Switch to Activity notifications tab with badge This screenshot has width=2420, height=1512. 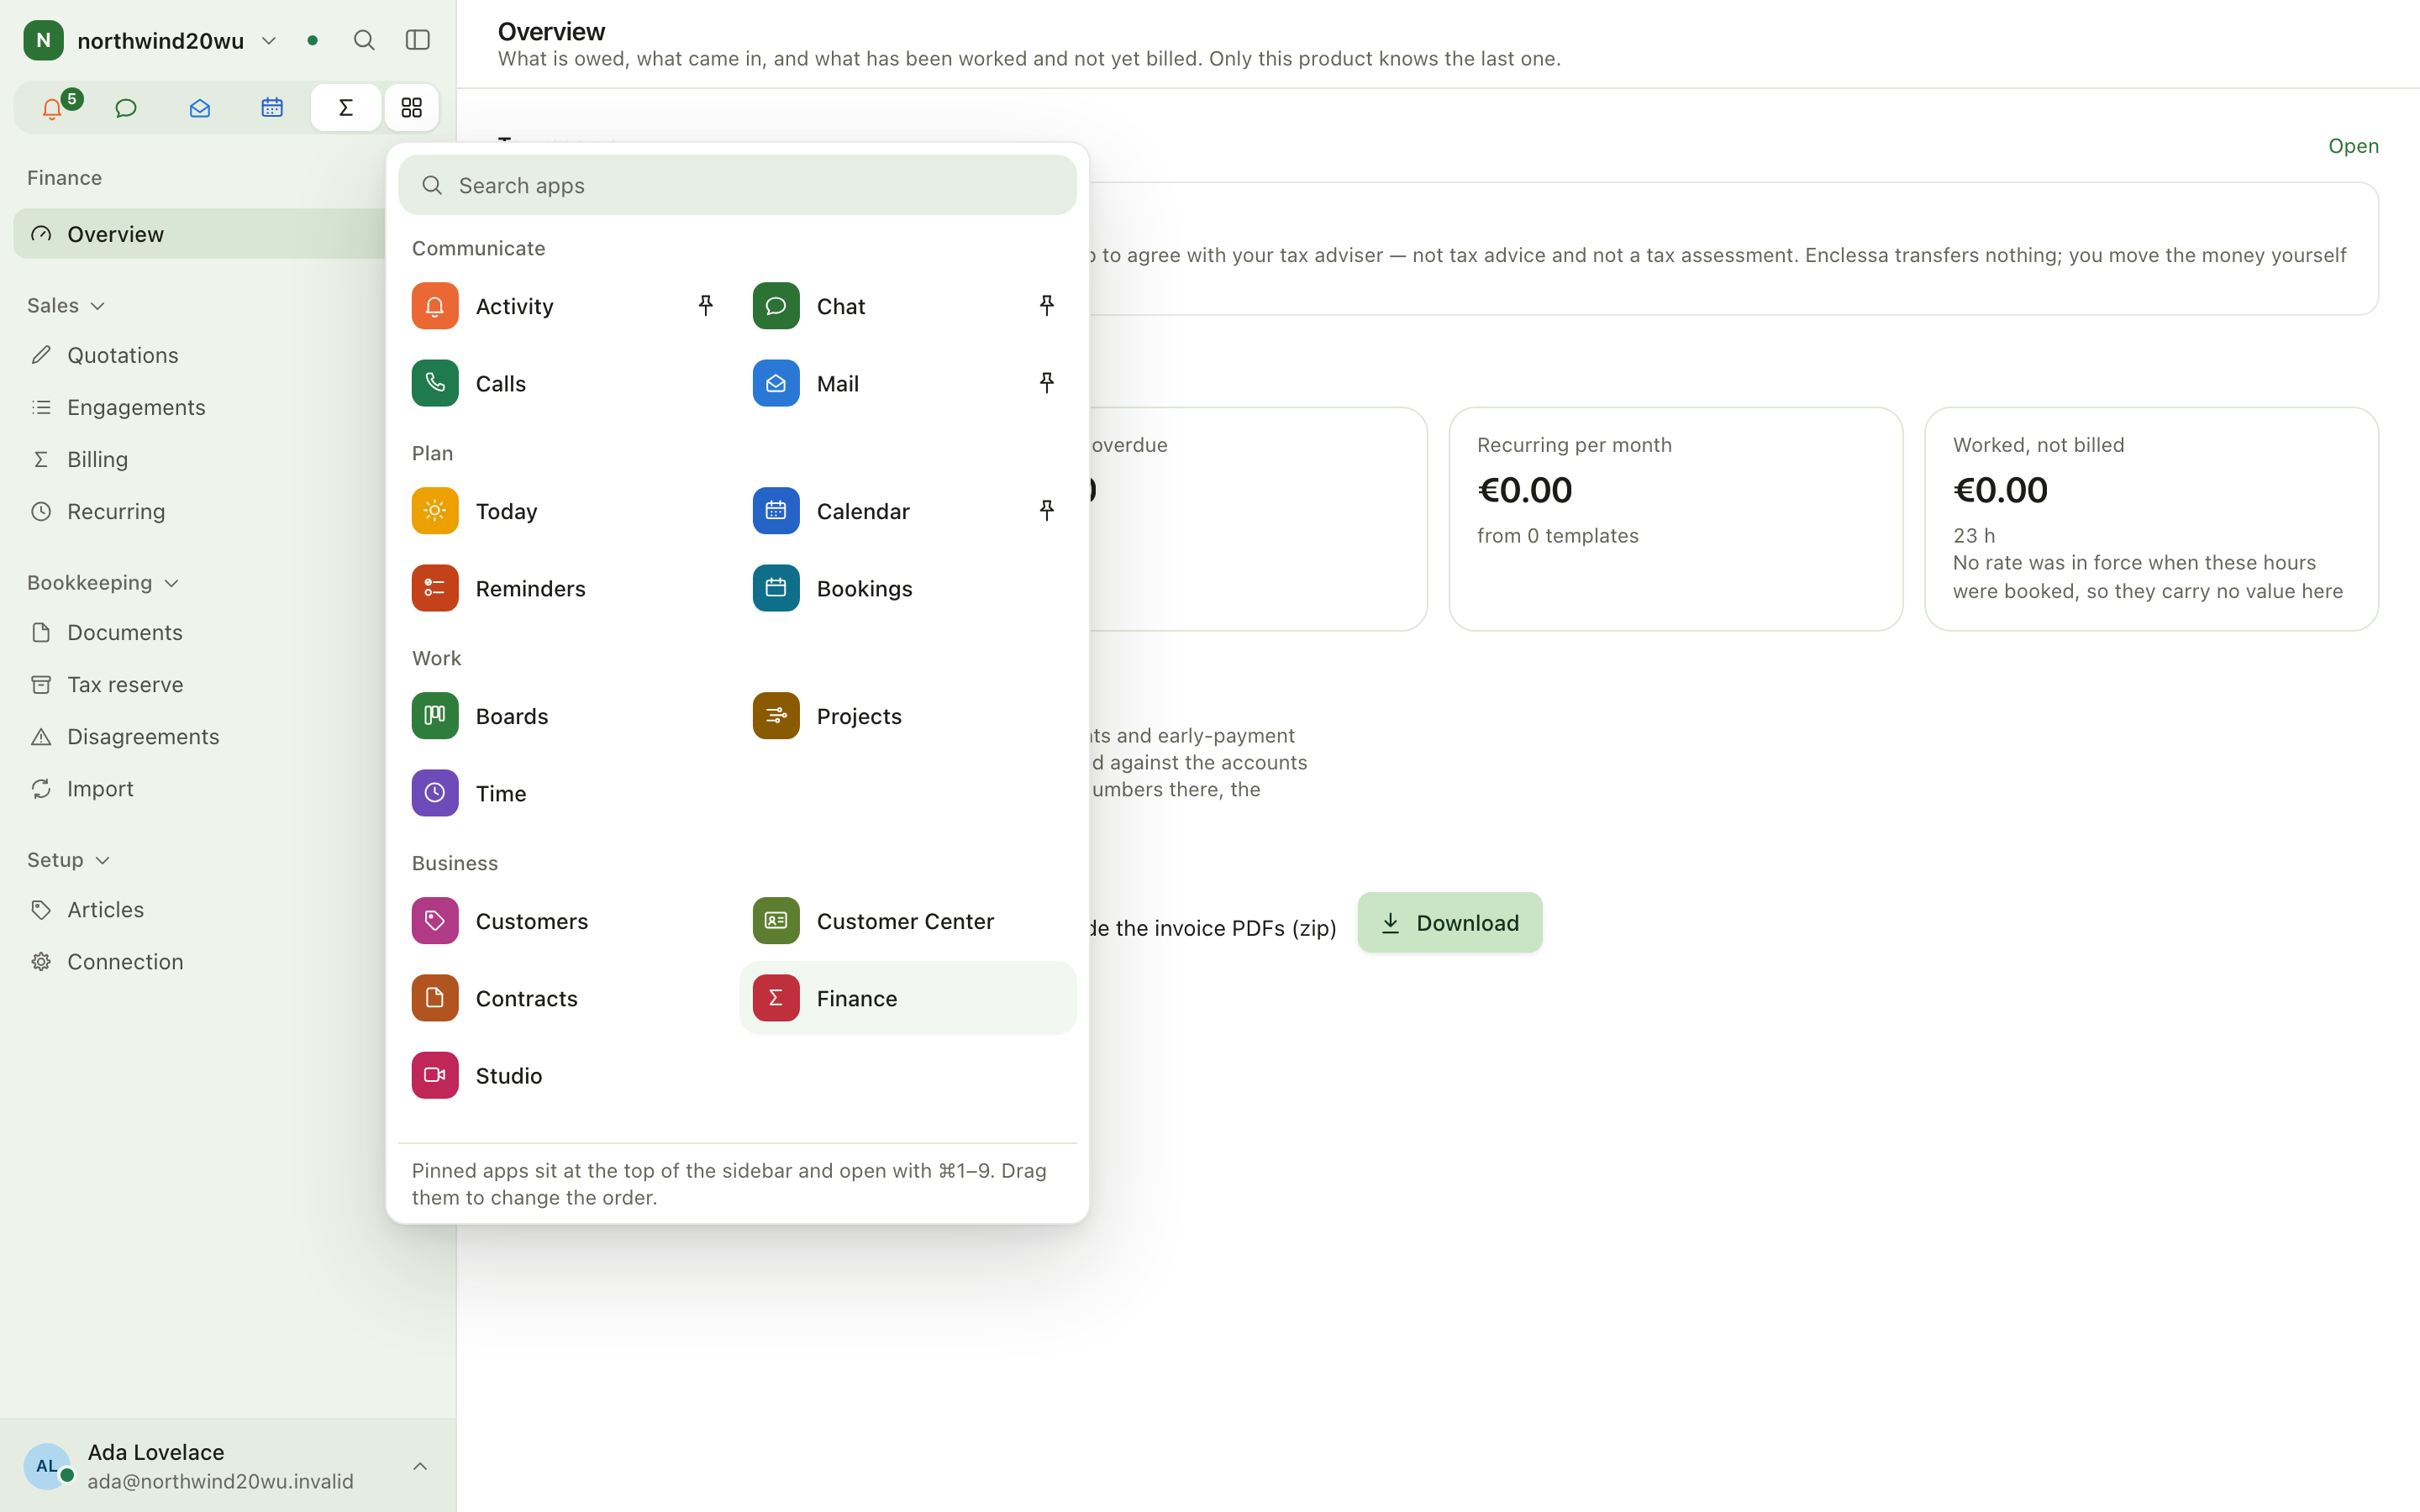click(x=52, y=108)
